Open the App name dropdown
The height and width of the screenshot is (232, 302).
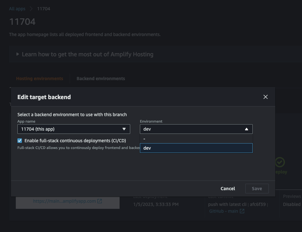(73, 129)
